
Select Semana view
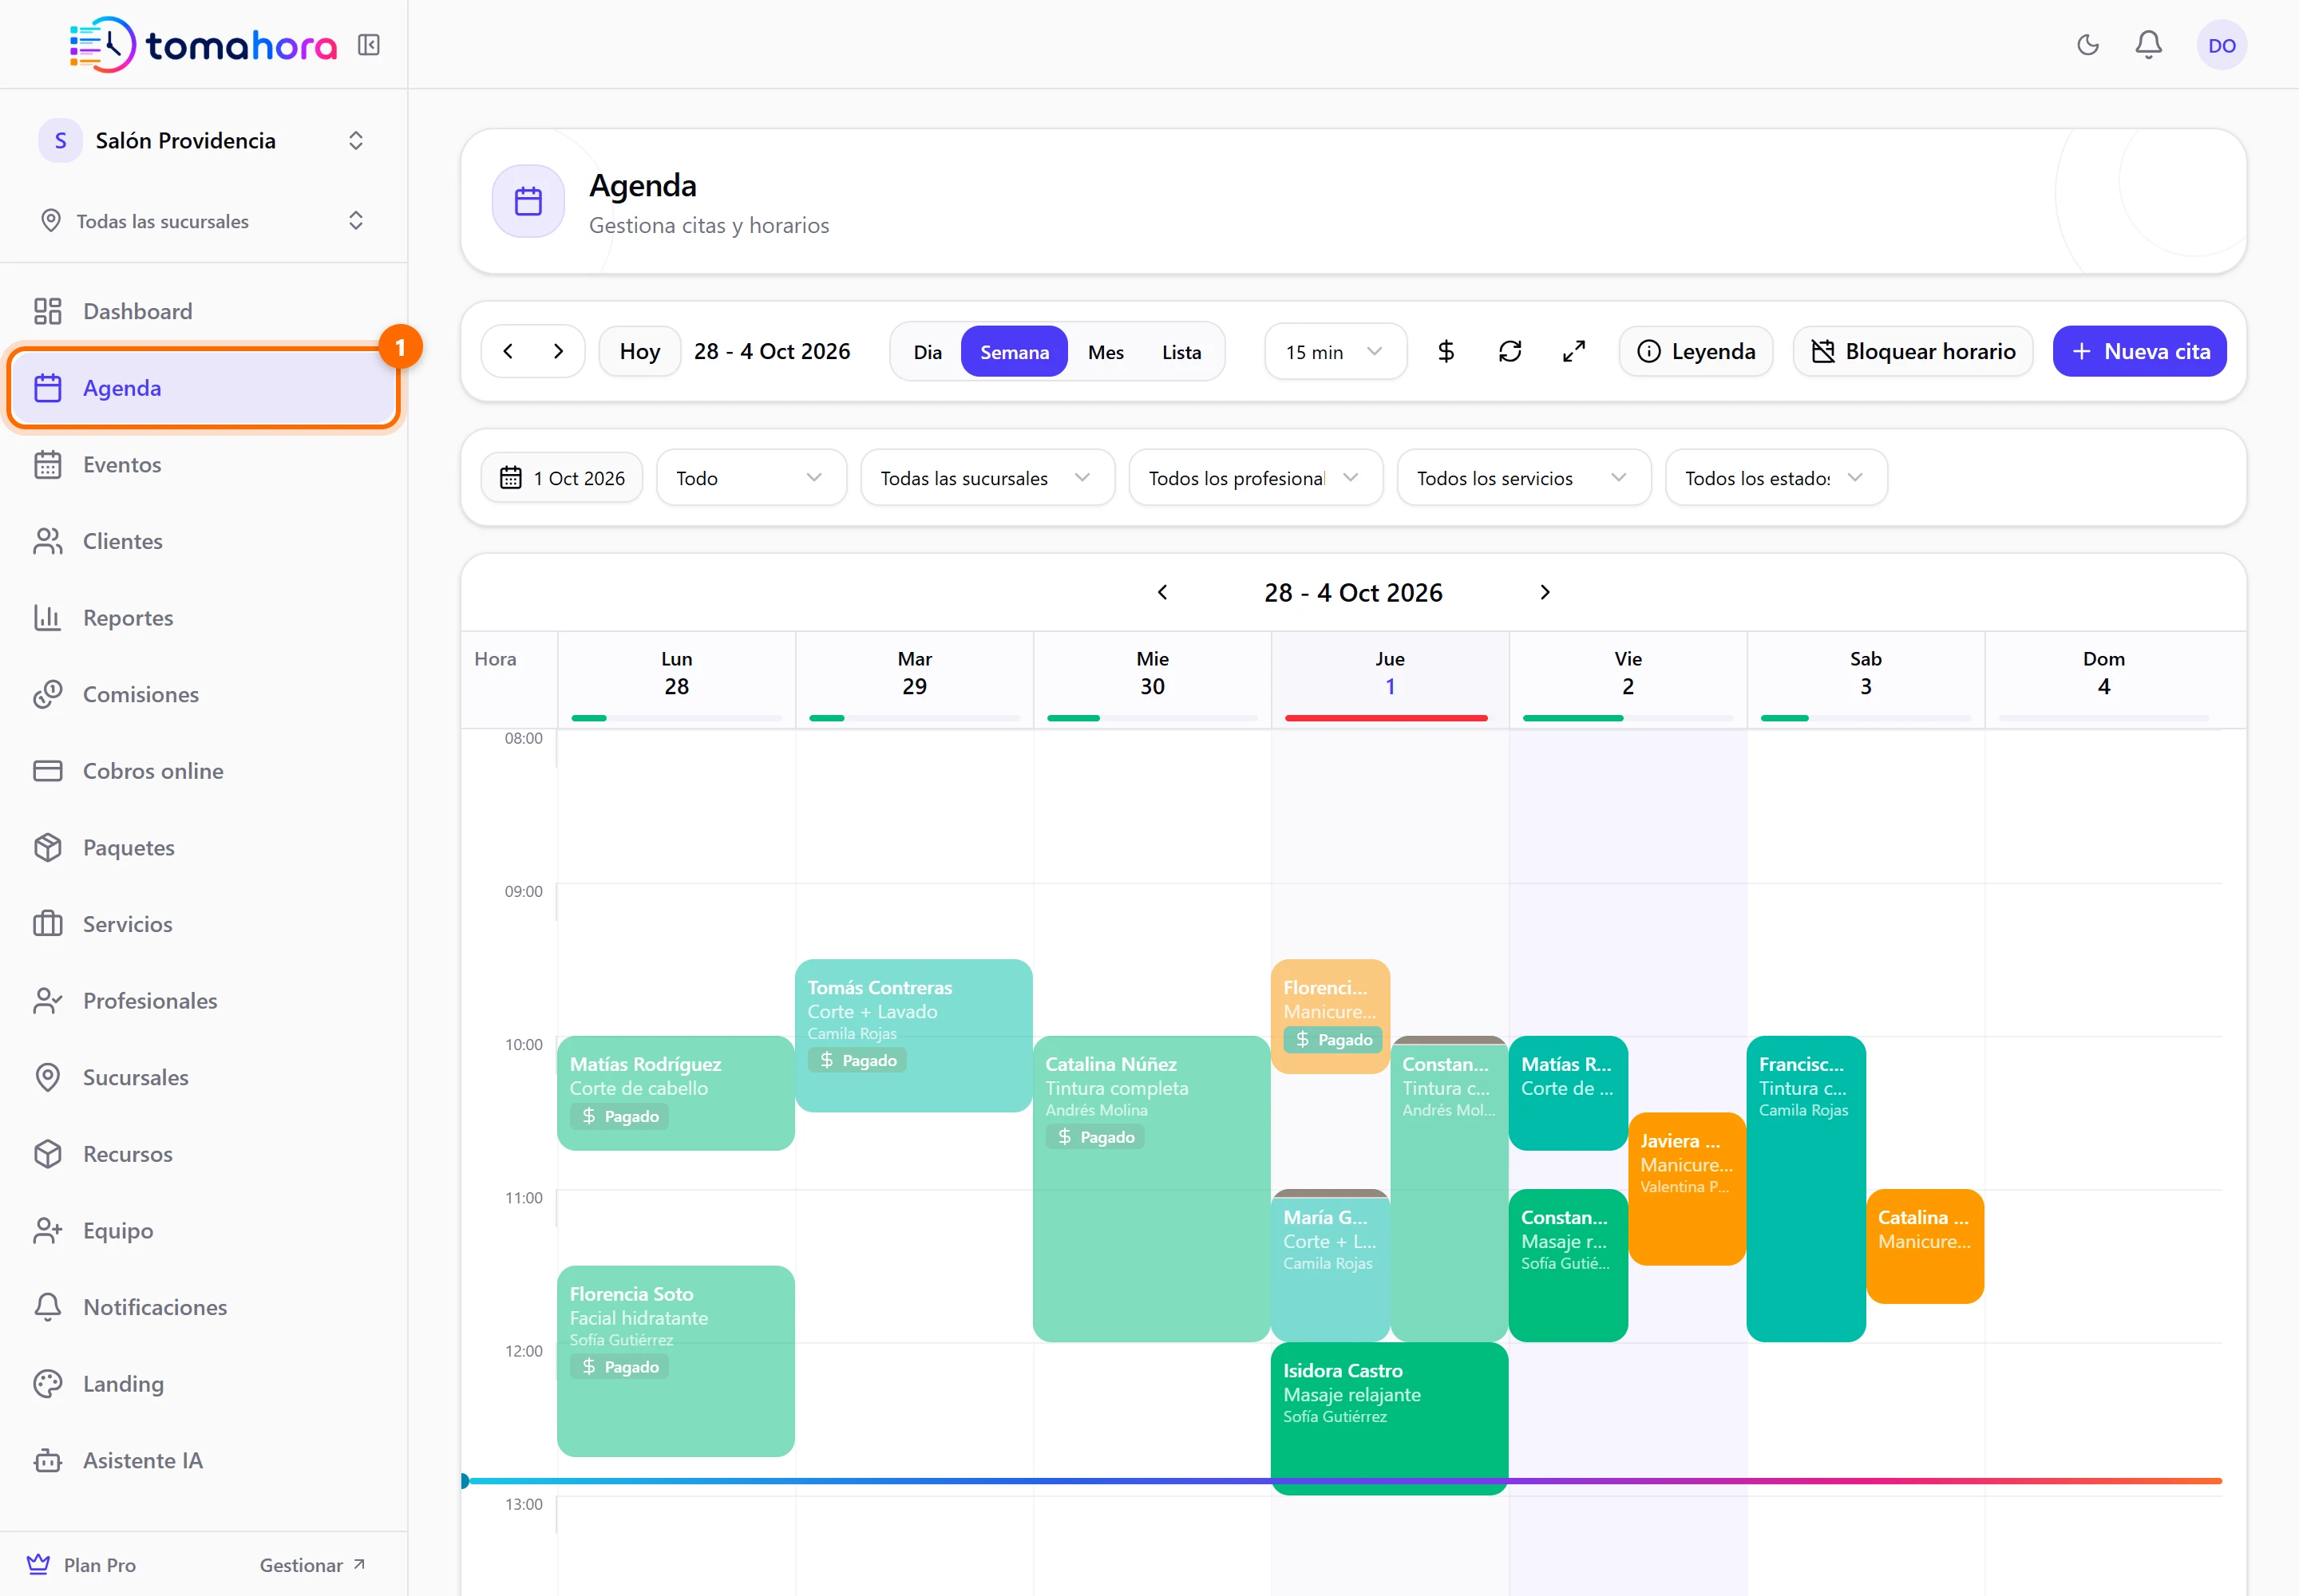click(x=1015, y=352)
